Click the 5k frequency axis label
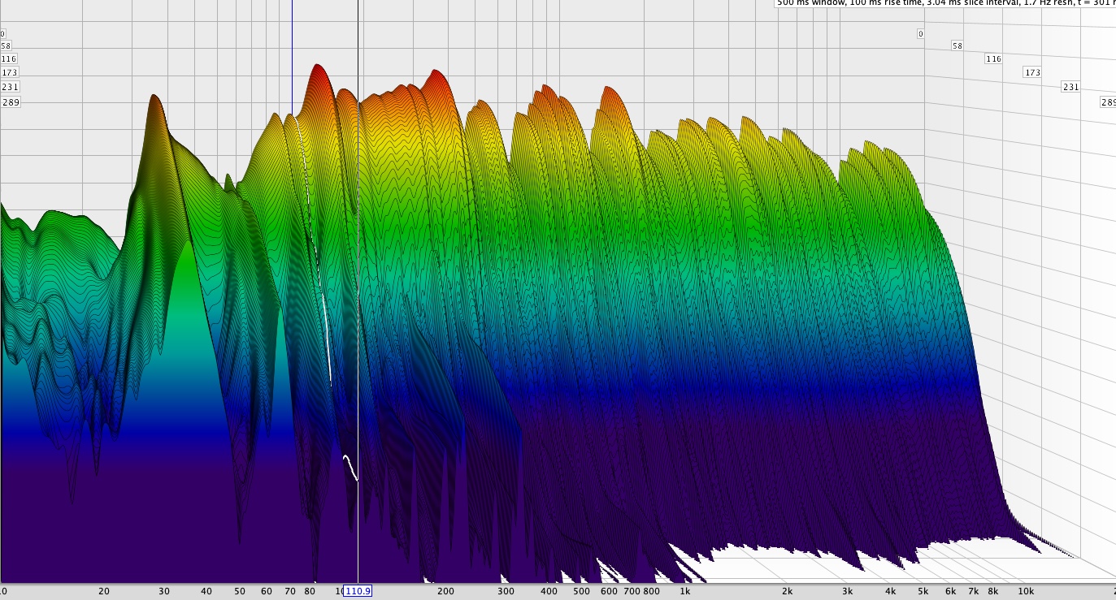 (x=923, y=591)
